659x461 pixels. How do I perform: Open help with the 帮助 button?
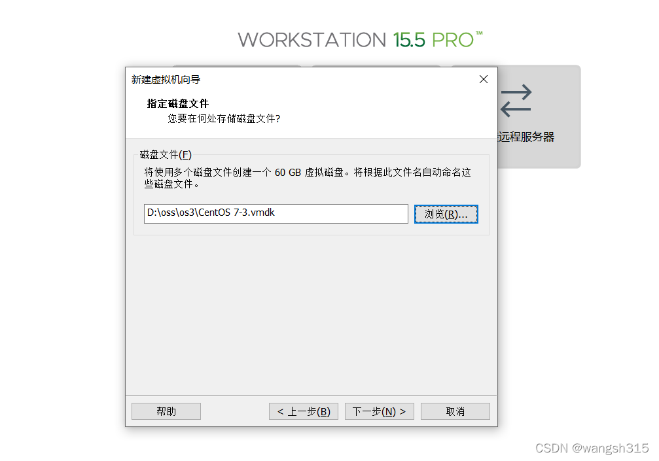166,411
